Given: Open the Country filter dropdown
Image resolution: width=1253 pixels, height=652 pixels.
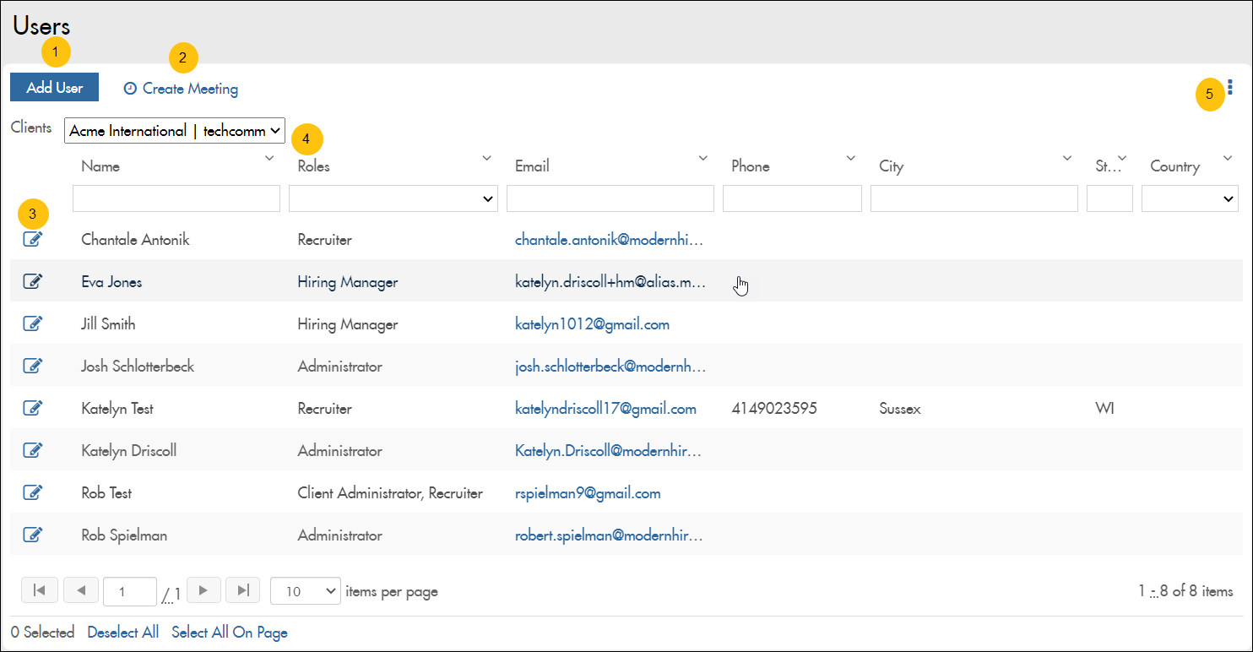Looking at the screenshot, I should pyautogui.click(x=1189, y=198).
